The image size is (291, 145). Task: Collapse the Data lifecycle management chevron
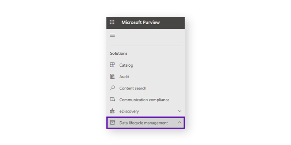click(179, 123)
